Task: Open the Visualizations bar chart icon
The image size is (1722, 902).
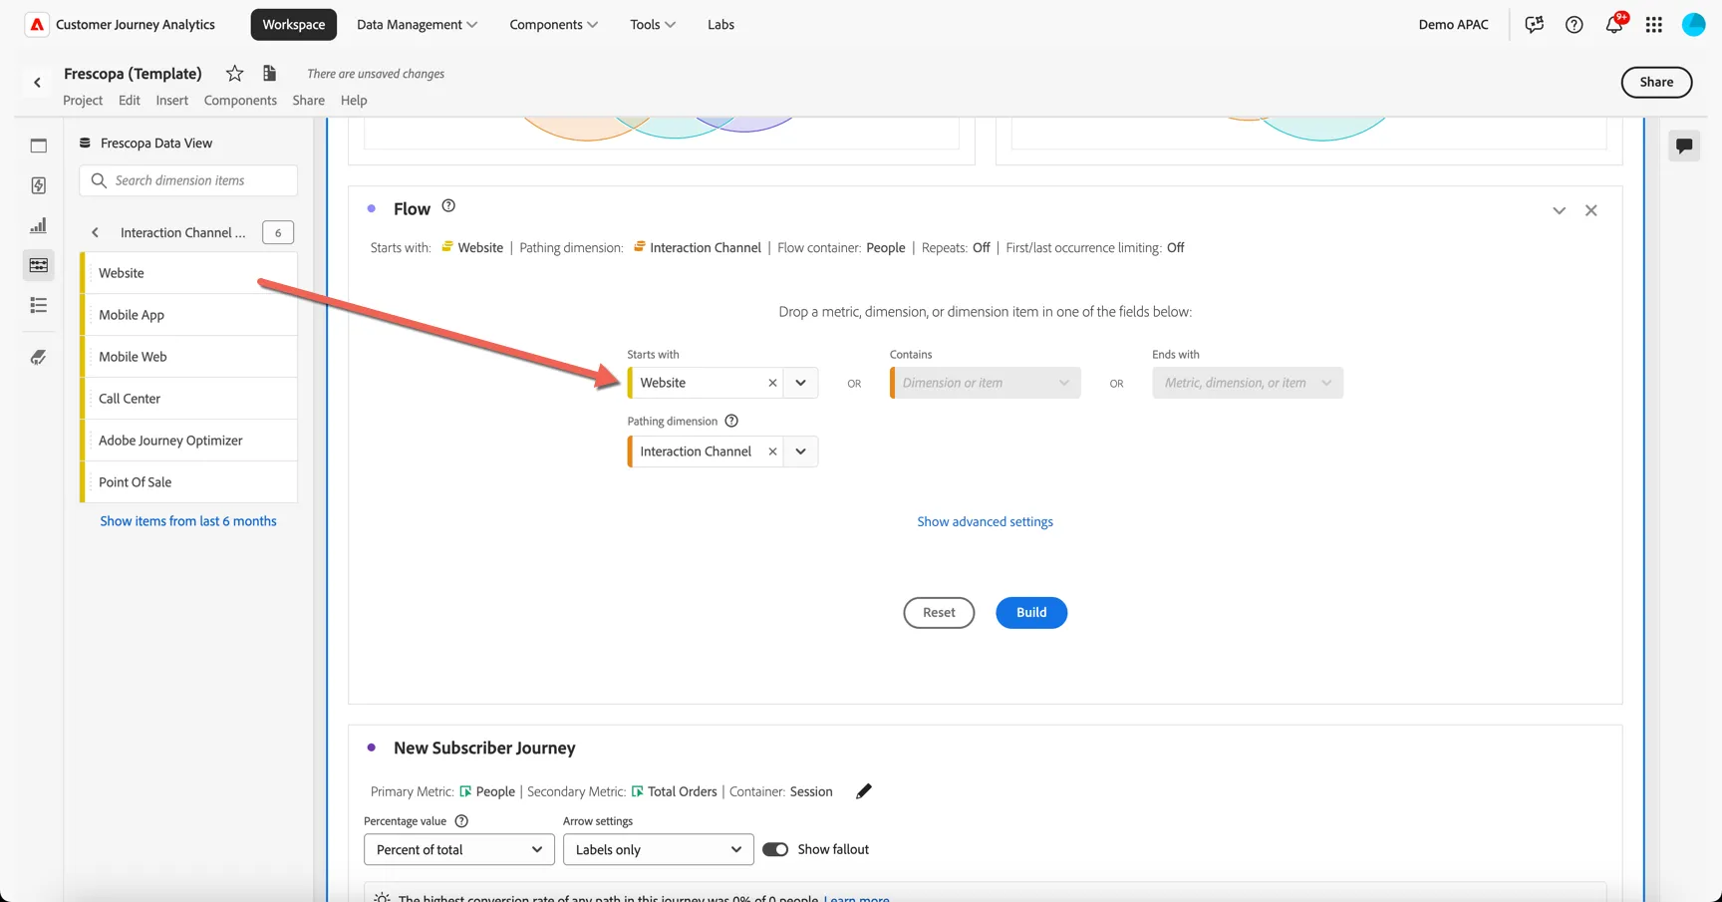Action: (39, 225)
